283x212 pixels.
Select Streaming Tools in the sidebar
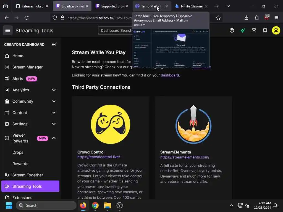30,186
